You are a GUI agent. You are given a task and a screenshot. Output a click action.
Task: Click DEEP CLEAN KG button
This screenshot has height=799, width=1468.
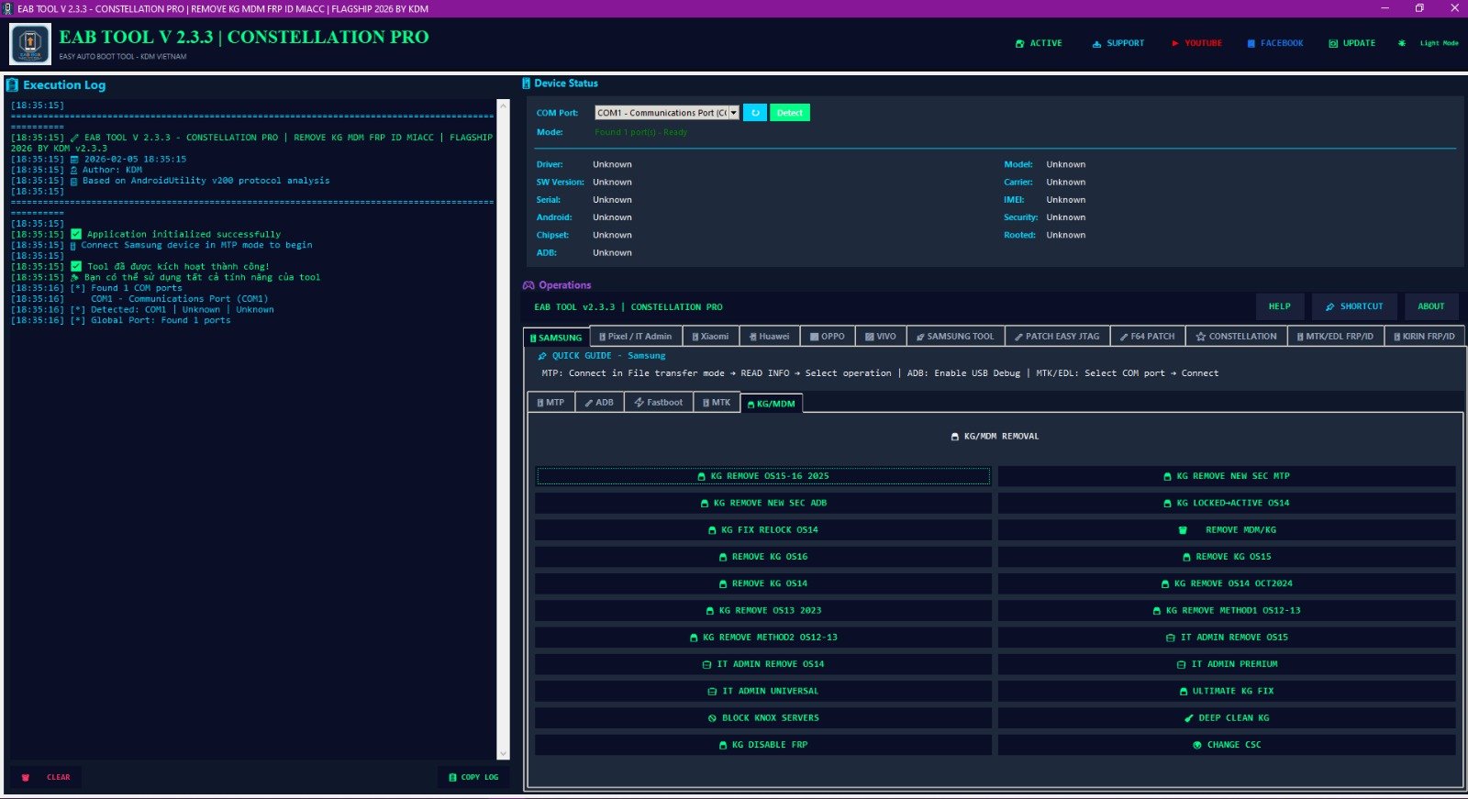click(1227, 718)
